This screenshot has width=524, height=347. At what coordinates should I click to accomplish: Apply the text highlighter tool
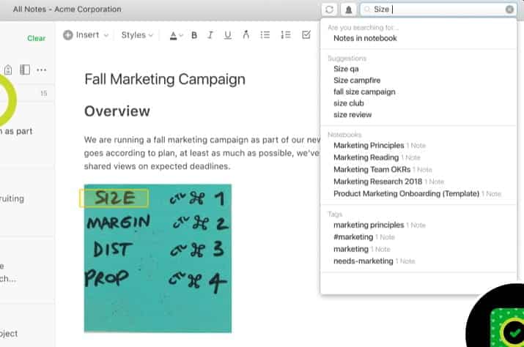tap(246, 34)
